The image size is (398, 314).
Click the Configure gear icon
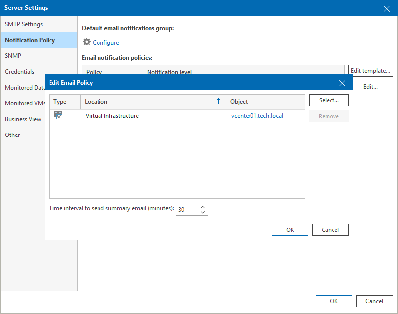87,42
